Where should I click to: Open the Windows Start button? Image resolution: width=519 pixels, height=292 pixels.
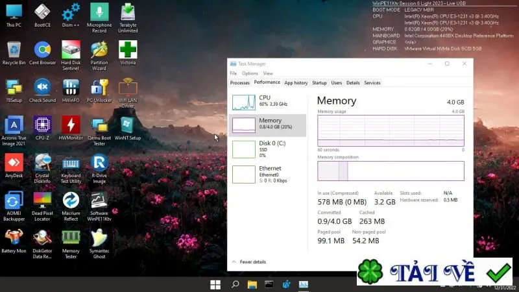point(215,284)
